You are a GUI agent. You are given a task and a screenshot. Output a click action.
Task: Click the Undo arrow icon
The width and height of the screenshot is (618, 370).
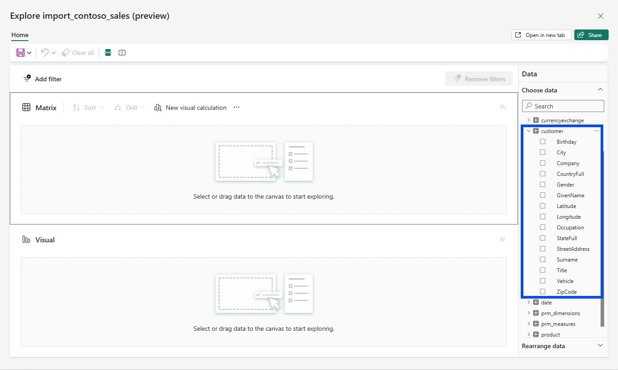click(45, 53)
